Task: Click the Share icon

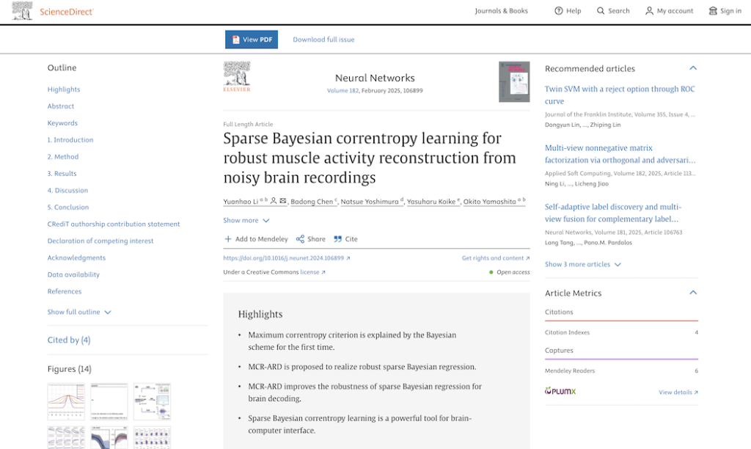Action: 300,239
